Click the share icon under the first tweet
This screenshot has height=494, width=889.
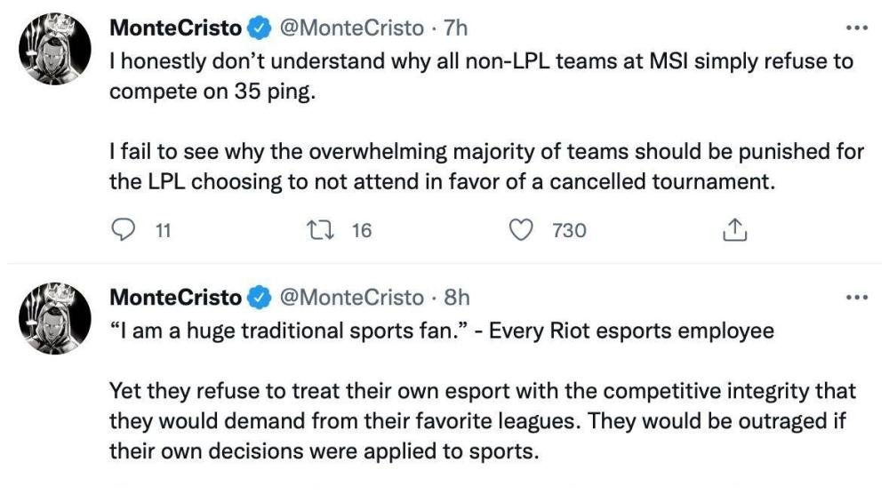click(733, 231)
